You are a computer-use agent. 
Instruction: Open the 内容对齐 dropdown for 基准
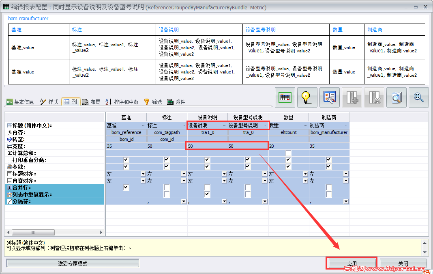(143, 180)
